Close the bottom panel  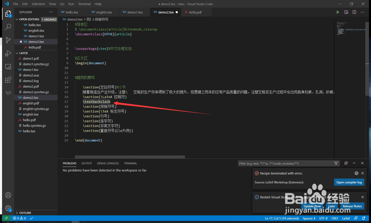362,163
